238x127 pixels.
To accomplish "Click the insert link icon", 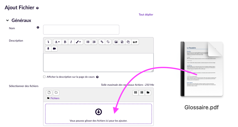I will [x=102, y=42].
